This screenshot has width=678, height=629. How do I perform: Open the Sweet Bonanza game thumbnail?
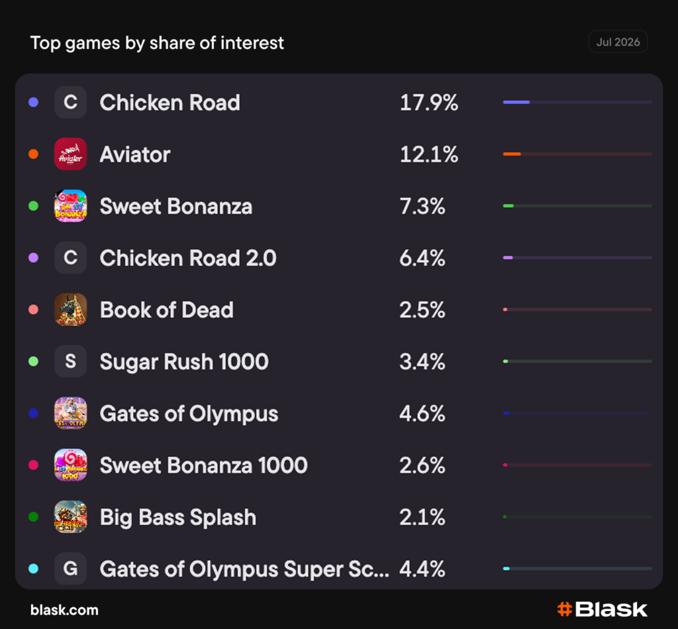point(70,206)
